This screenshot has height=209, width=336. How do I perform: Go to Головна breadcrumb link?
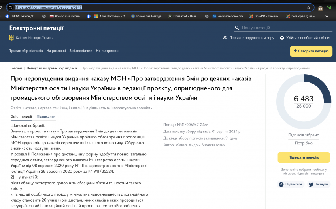coord(16,68)
